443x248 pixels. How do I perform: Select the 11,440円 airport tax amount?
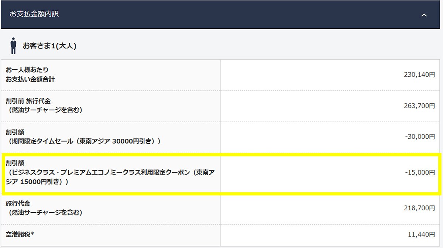click(x=421, y=234)
